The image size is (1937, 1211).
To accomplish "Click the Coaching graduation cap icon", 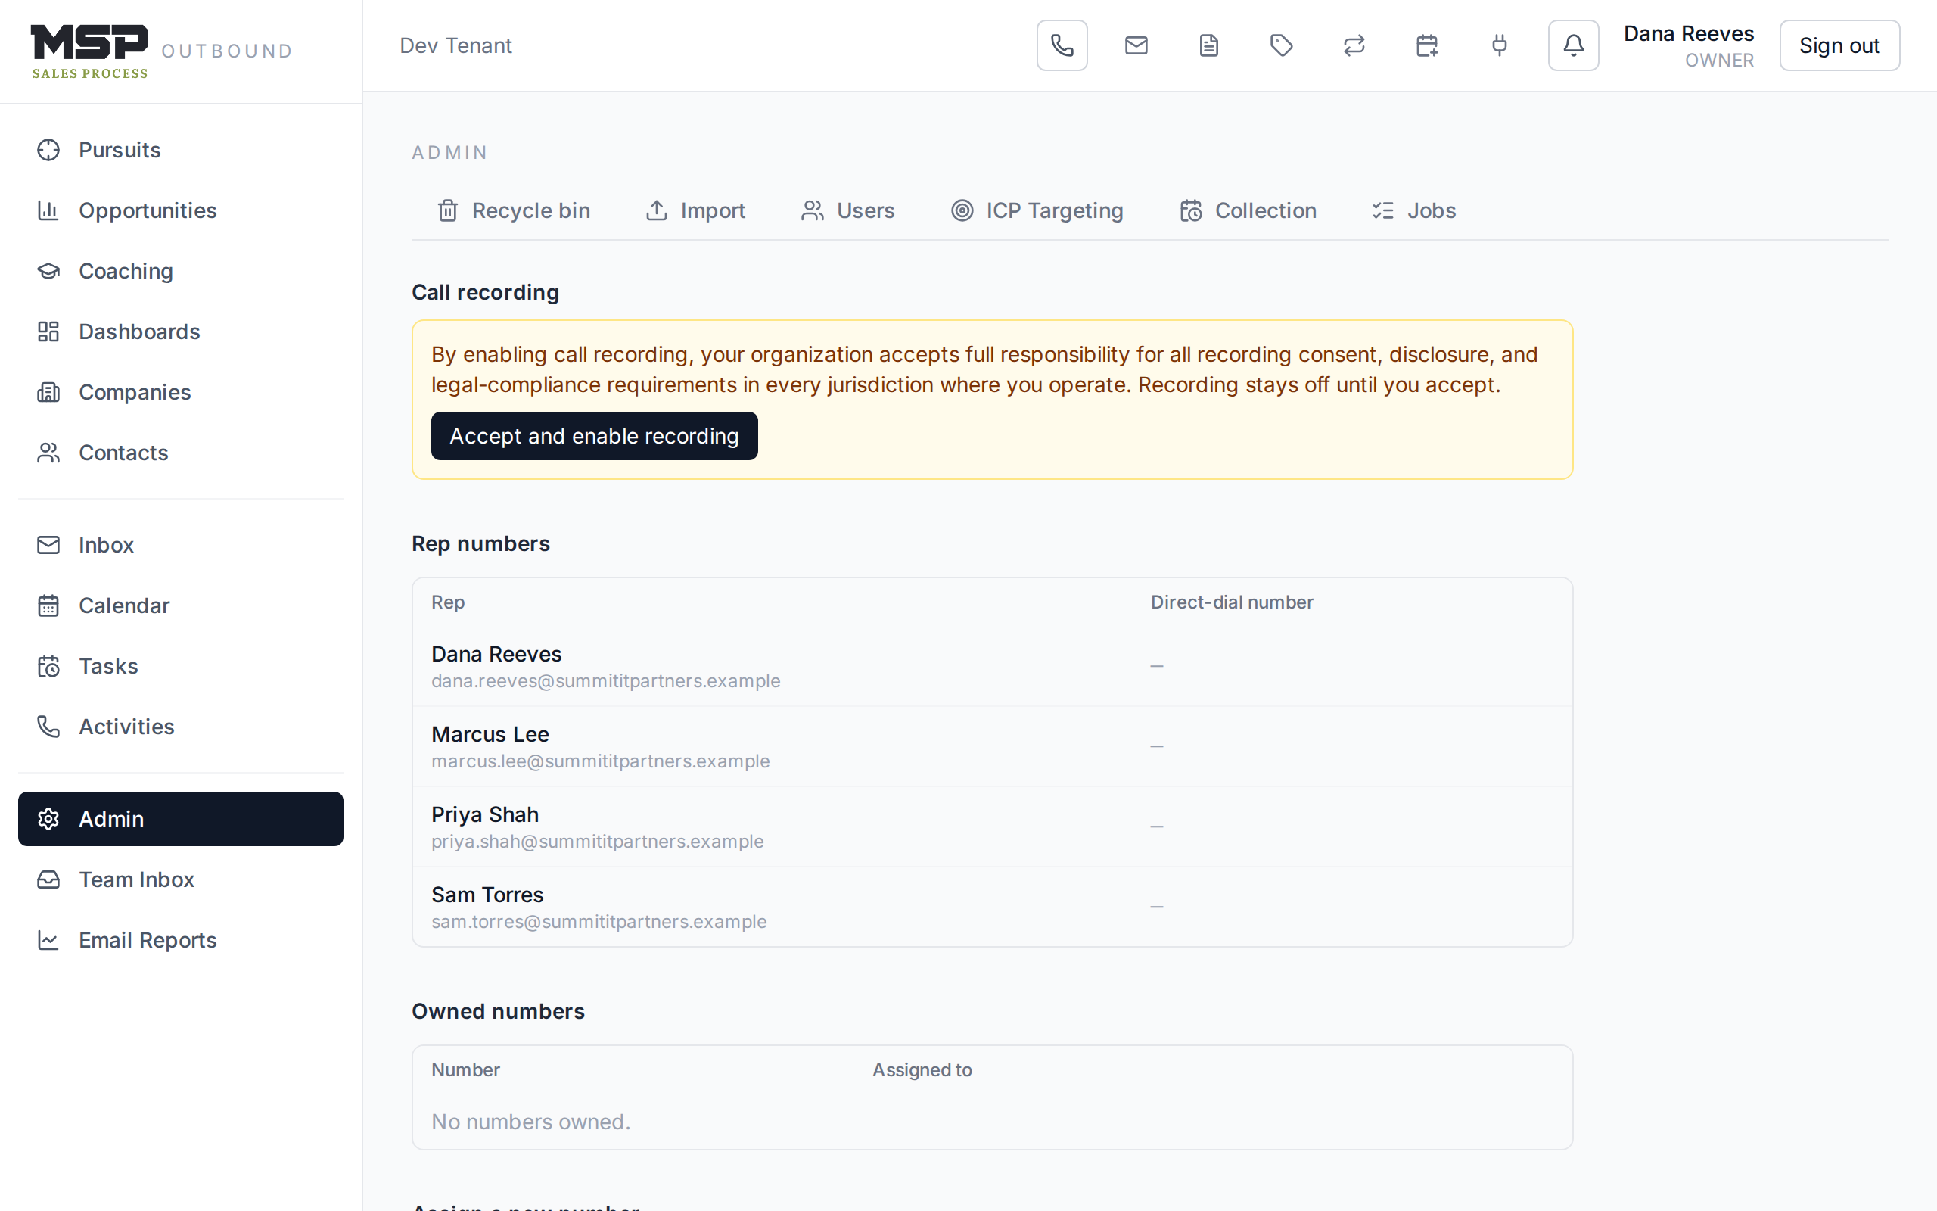I will coord(49,272).
